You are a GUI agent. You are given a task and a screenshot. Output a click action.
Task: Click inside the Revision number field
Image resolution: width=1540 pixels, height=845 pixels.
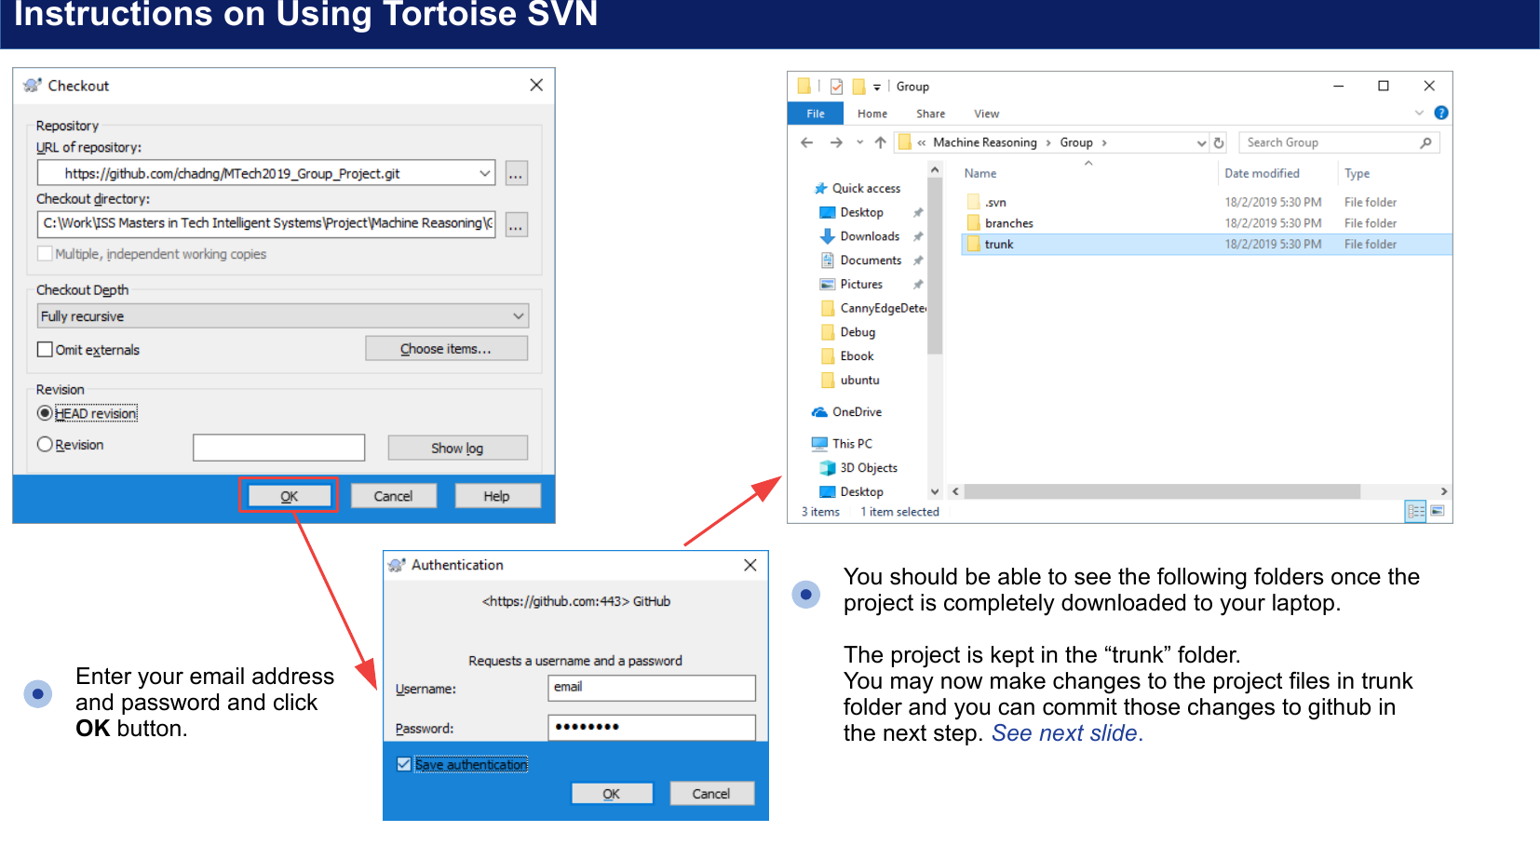[x=278, y=447]
